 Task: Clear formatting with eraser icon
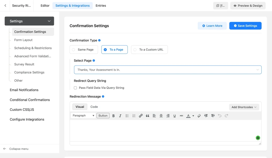pyautogui.click(x=199, y=116)
